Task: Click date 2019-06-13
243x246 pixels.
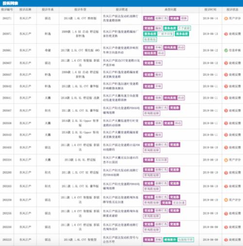Action: point(210,34)
